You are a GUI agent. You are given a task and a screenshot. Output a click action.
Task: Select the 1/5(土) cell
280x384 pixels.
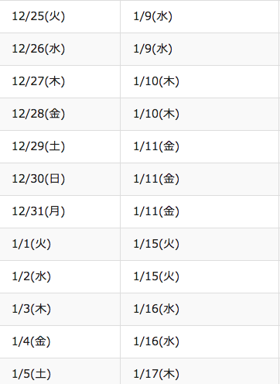[60, 372]
